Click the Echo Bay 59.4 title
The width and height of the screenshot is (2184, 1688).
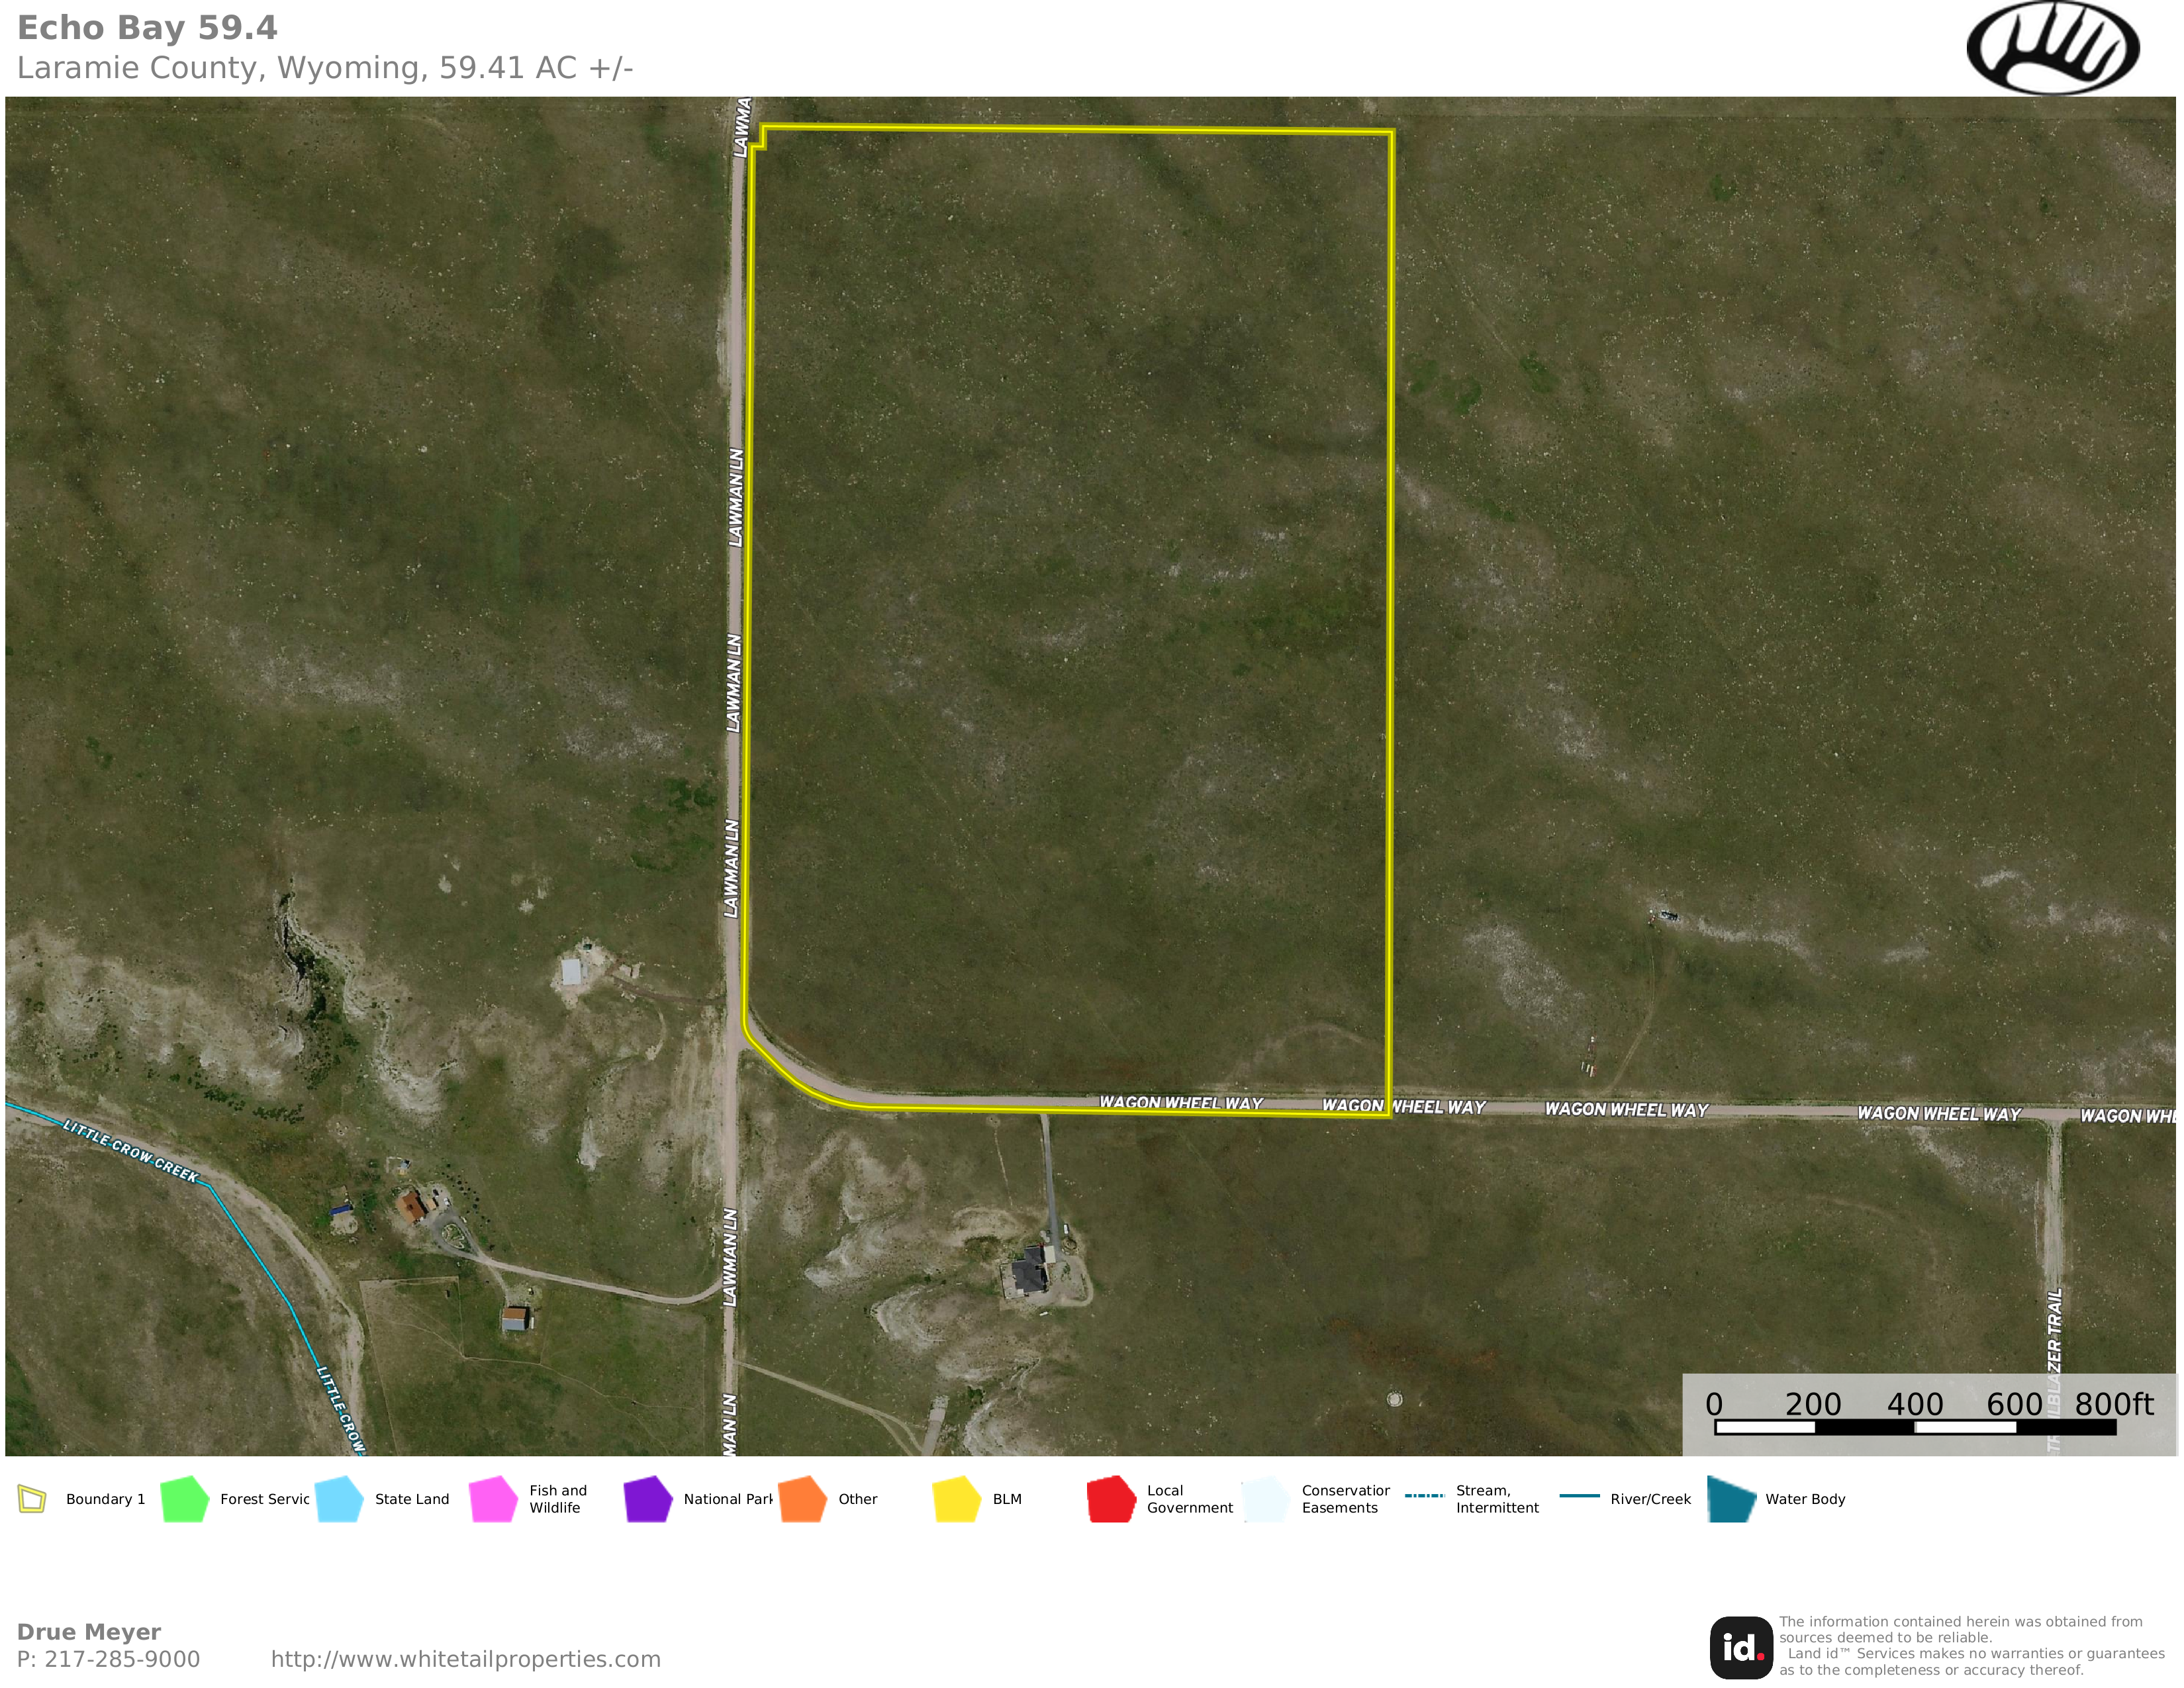pos(147,28)
